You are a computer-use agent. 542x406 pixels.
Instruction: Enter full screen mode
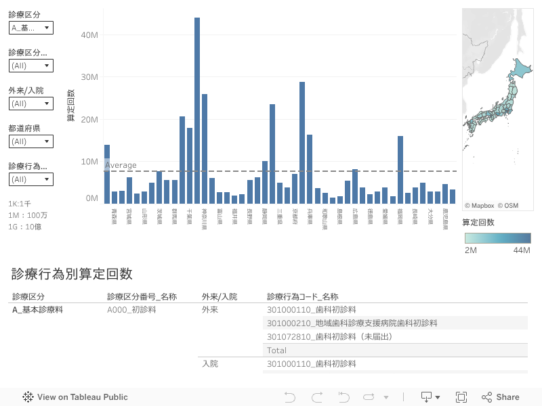coord(461,397)
